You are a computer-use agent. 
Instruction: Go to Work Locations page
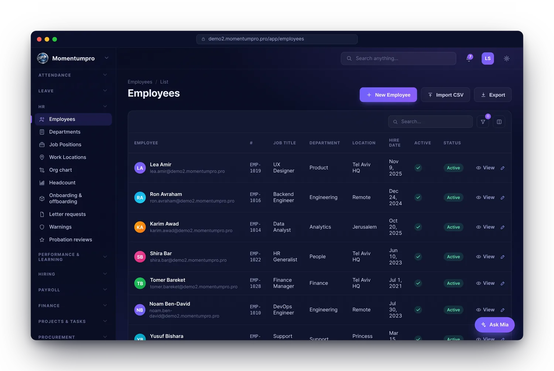(73, 157)
